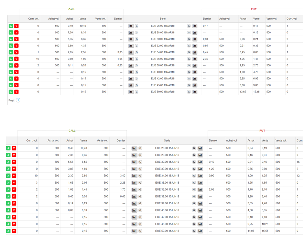The width and height of the screenshot is (303, 237).
Task: Click call-side G icon for EUE 32.00 15JUN18
Action: pyautogui.click(x=140, y=169)
